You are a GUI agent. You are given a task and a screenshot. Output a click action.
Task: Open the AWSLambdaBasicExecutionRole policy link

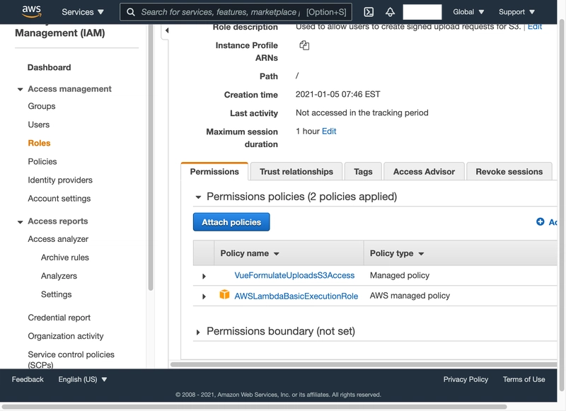296,296
